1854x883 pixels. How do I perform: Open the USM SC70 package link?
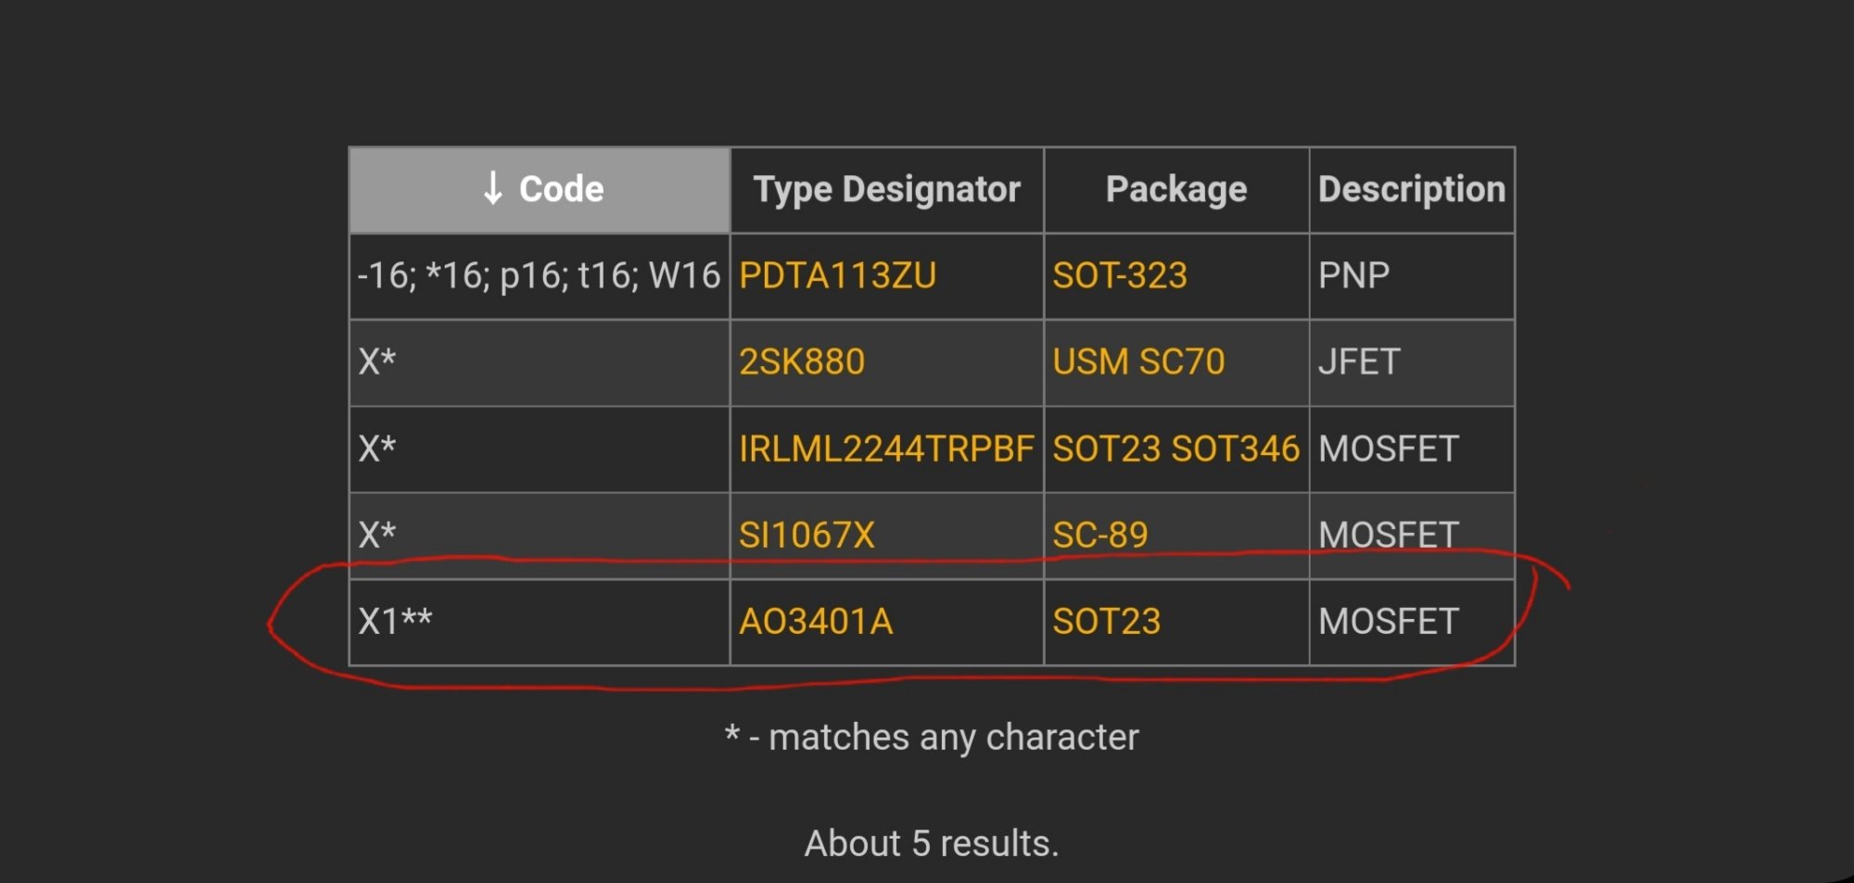tap(1138, 362)
